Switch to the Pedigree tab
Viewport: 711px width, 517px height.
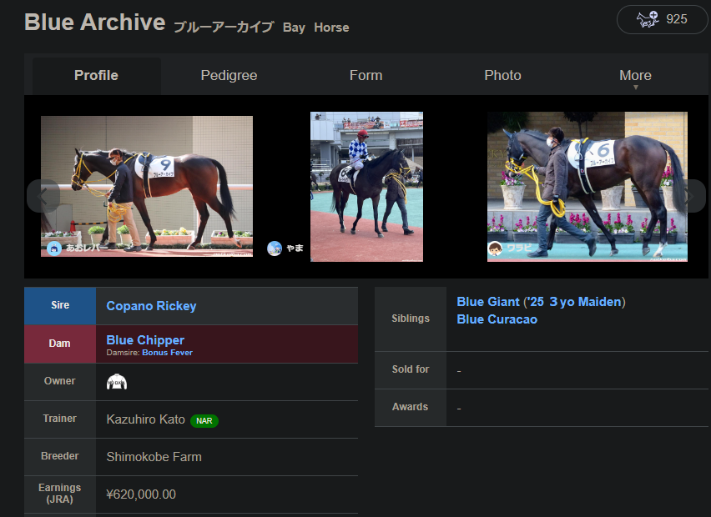coord(229,76)
